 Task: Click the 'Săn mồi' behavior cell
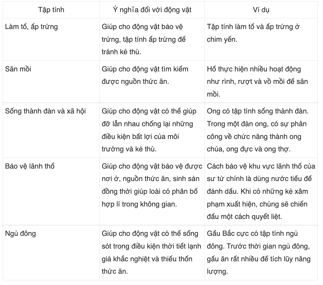click(51, 82)
